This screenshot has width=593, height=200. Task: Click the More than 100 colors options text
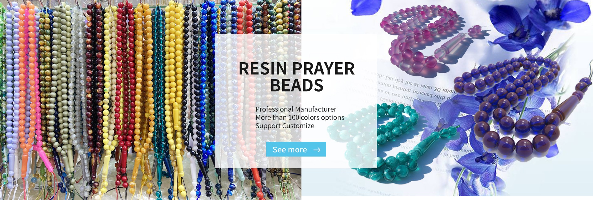tap(300, 117)
